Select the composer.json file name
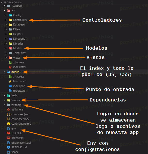This screenshot has width=148, height=154. click(20, 114)
